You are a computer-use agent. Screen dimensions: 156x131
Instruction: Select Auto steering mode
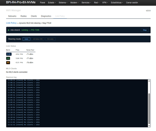click(x=26, y=39)
